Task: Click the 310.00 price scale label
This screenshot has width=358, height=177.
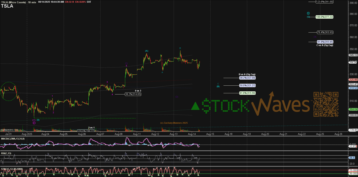Action: tap(354, 100)
